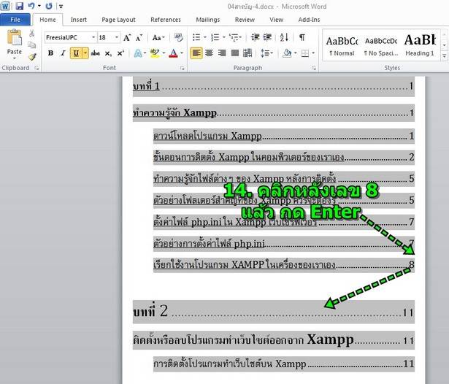Click the Shading paint bucket

click(x=287, y=53)
